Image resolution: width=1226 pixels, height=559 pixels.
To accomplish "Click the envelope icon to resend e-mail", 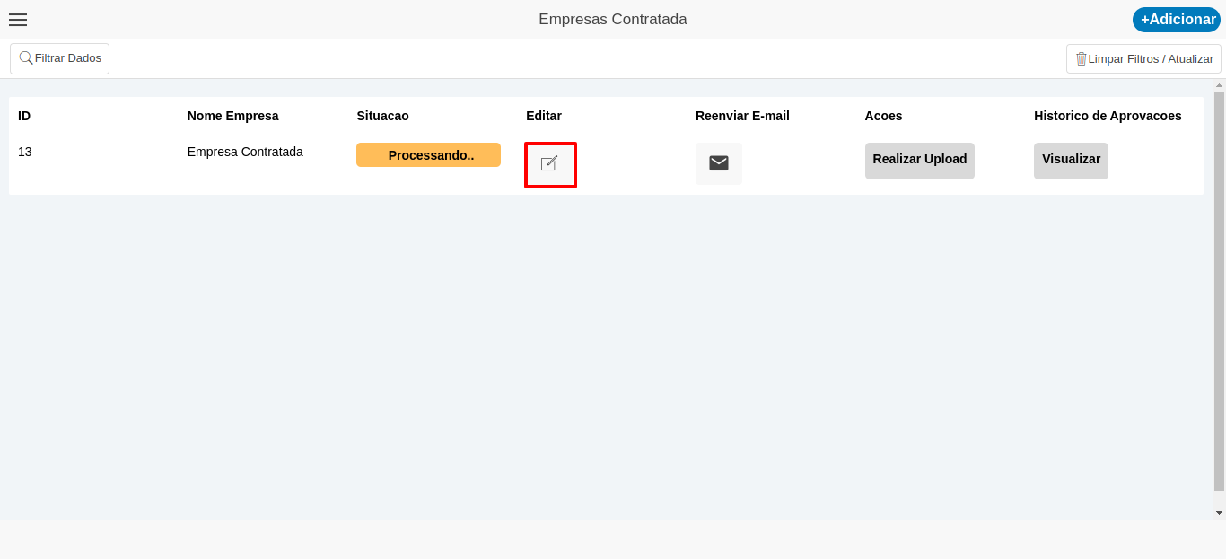I will (718, 163).
